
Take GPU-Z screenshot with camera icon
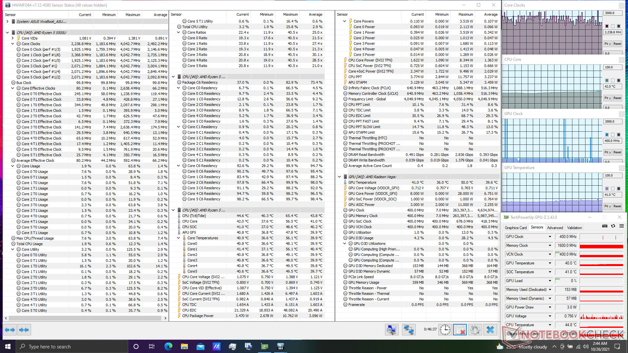605,226
